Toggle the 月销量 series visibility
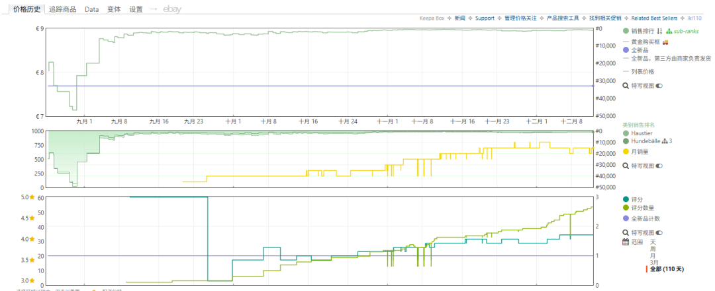This screenshot has height=291, width=715. click(x=626, y=151)
